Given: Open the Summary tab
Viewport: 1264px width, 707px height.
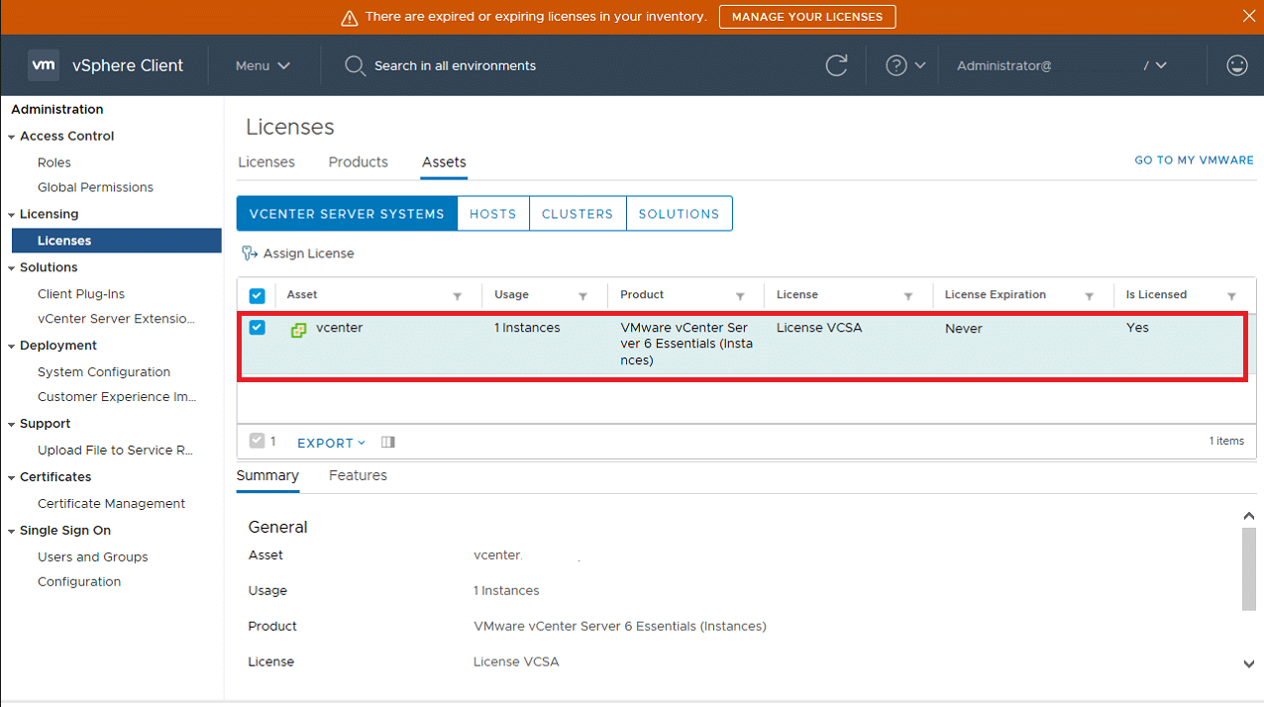Looking at the screenshot, I should (267, 475).
